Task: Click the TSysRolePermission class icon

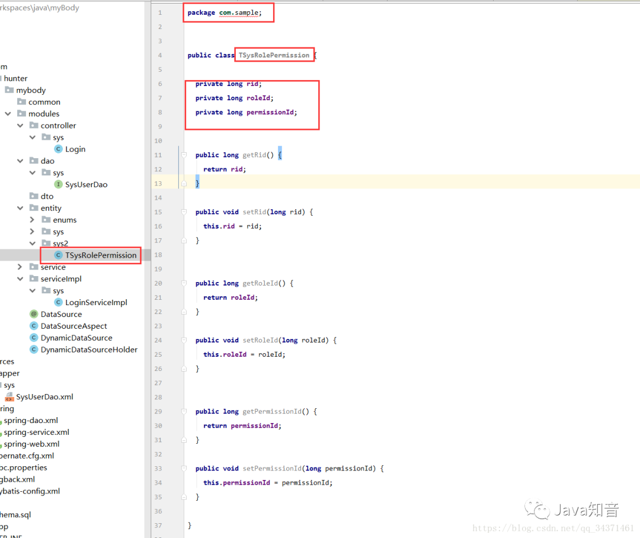Action: tap(58, 255)
